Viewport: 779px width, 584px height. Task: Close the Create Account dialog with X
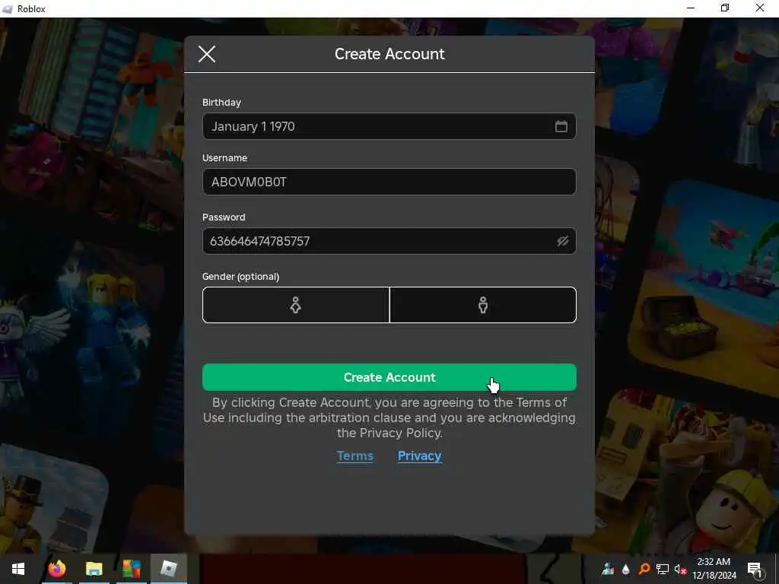[x=207, y=54]
